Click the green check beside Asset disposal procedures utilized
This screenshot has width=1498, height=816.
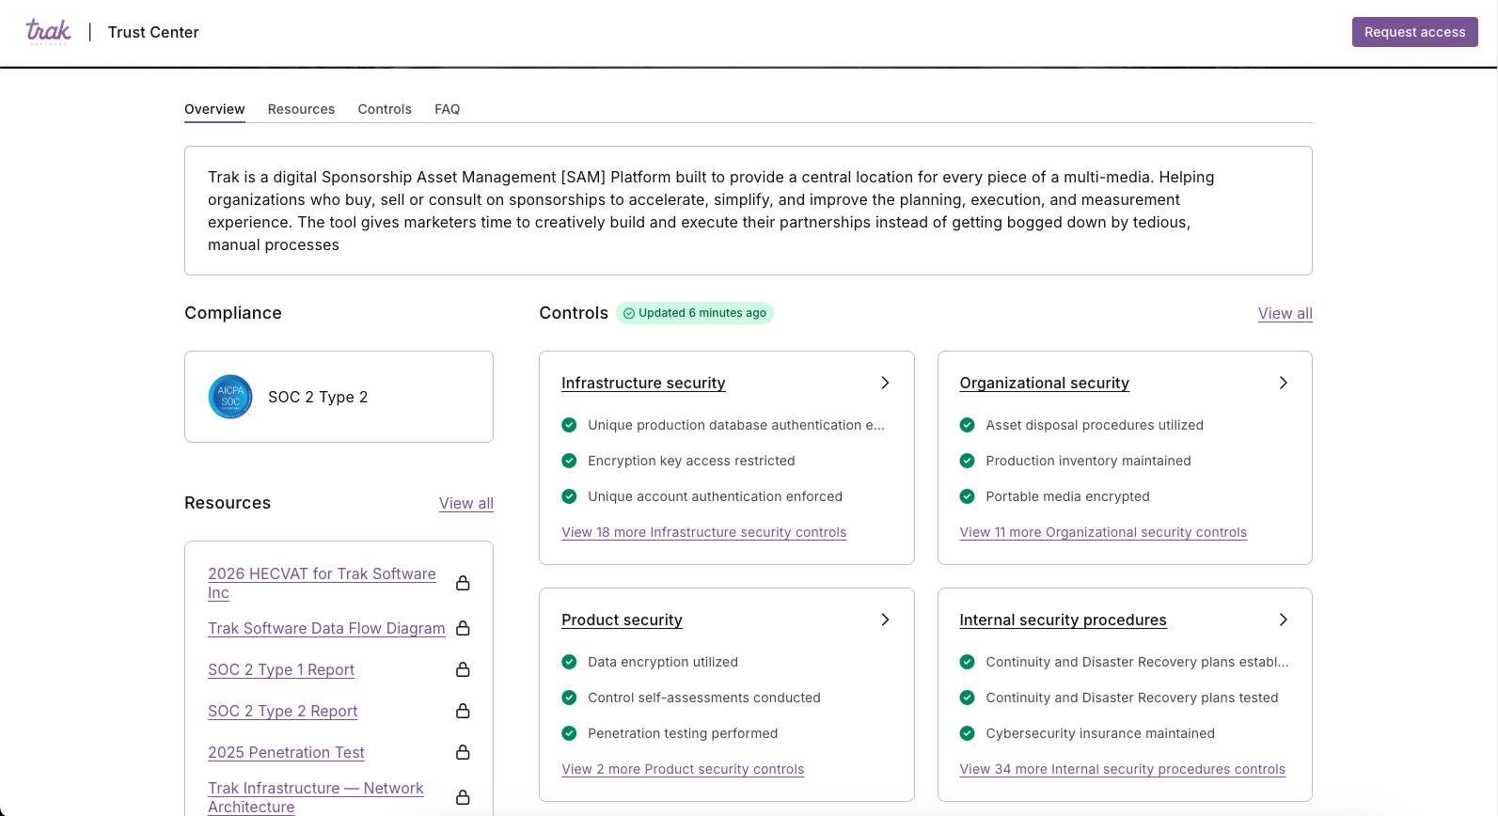pyautogui.click(x=967, y=425)
